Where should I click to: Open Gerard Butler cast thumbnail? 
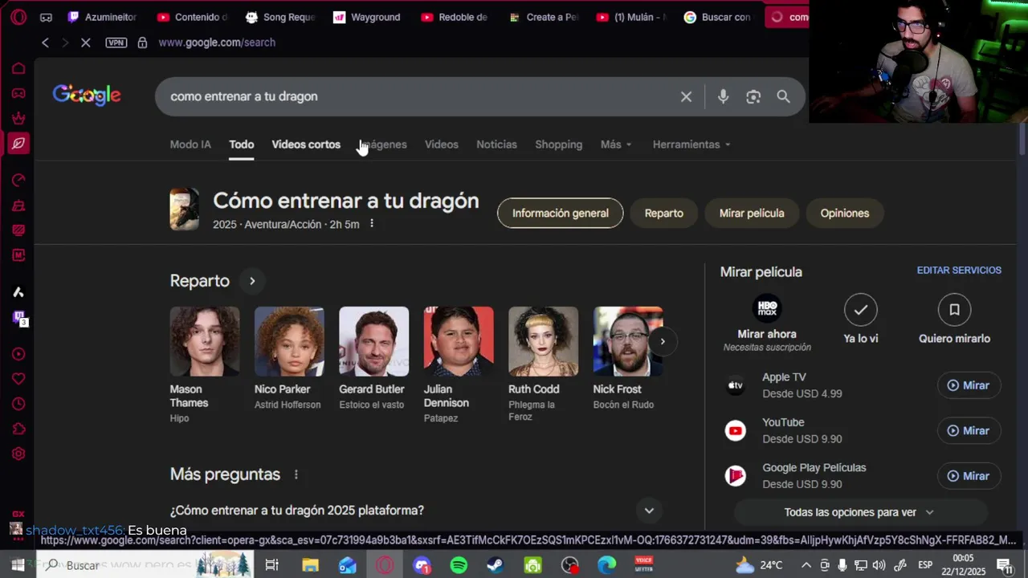pos(373,341)
